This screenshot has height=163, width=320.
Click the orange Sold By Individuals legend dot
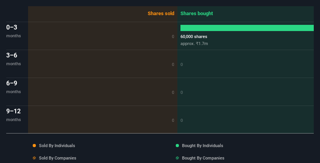tap(34, 146)
